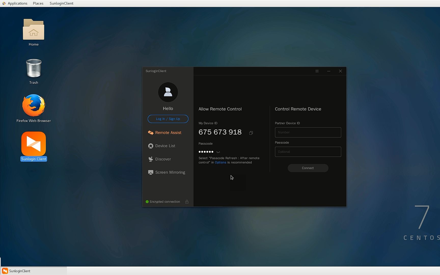
Task: Open the SunloginClient menu in the top bar
Action: [61, 3]
